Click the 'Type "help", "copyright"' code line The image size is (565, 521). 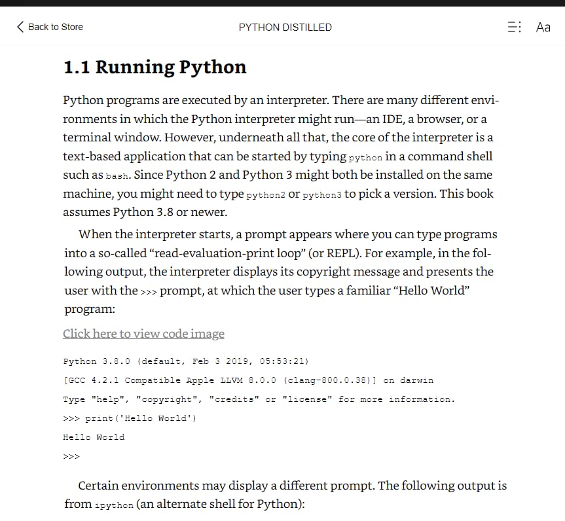click(x=259, y=399)
